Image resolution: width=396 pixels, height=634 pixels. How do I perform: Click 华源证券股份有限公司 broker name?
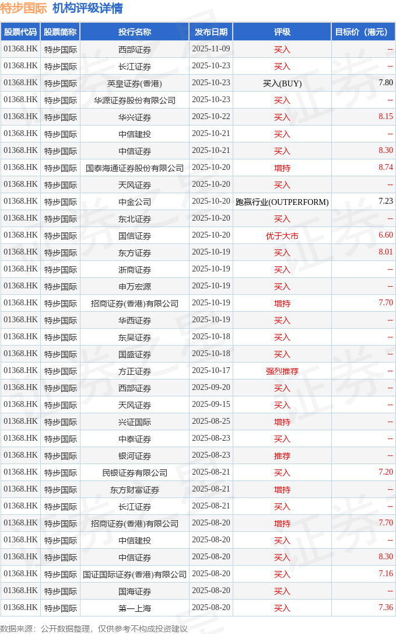click(135, 100)
